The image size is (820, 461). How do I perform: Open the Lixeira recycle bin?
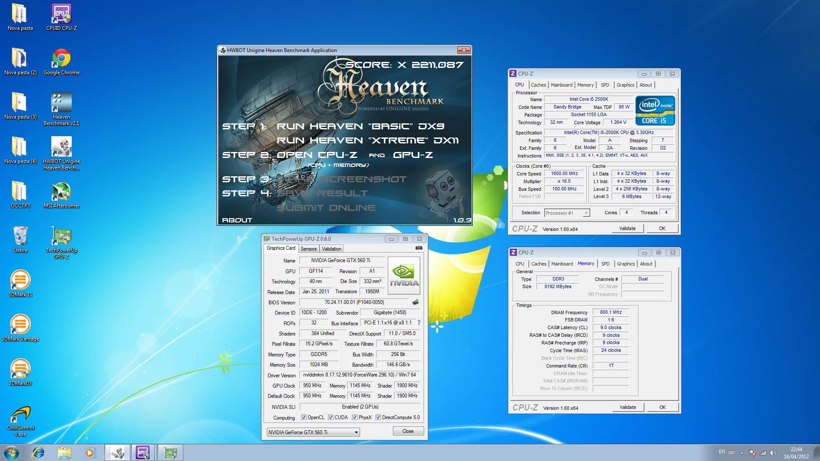point(20,239)
